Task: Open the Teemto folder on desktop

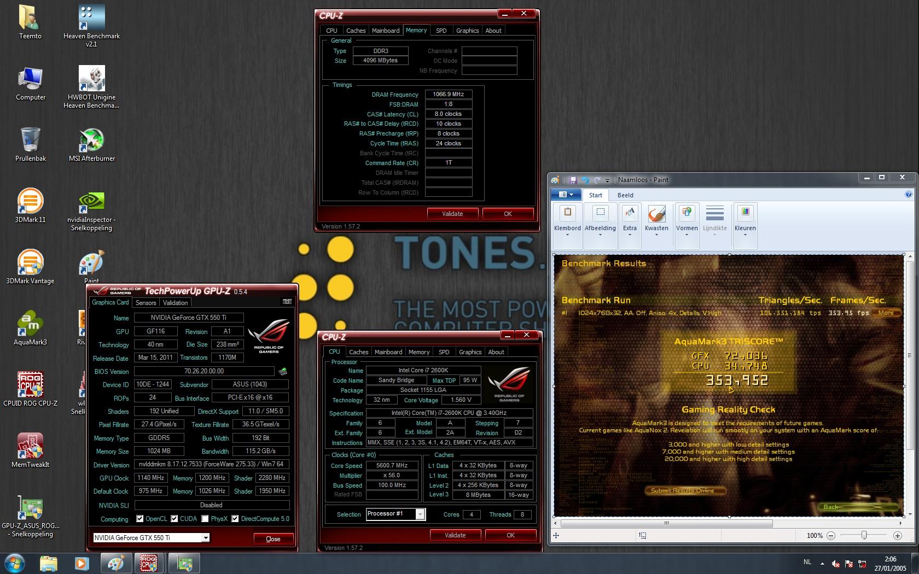Action: 30,22
